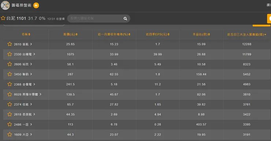Expand 2618 長榮航 chevron arrow
The image size is (271, 141).
tap(34, 114)
